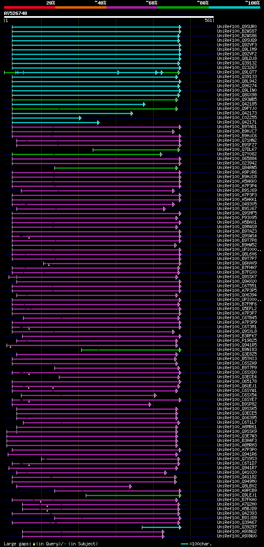Click the orange ~40% identity legend segment
Image resolution: width=264 pixels, height=547 pixels.
[81, 7]
